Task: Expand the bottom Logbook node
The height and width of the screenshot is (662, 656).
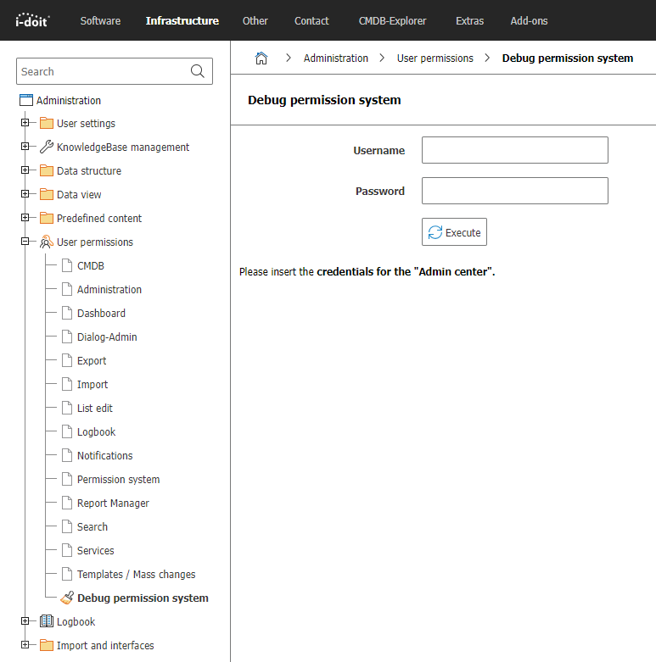Action: [x=25, y=620]
